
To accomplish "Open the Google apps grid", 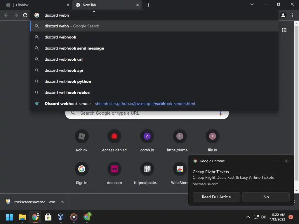I will pos(284,30).
